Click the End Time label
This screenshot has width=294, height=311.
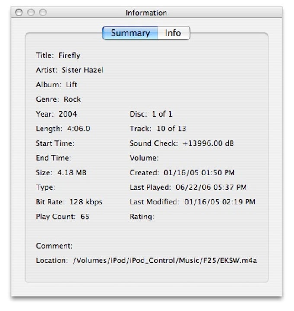click(x=54, y=158)
